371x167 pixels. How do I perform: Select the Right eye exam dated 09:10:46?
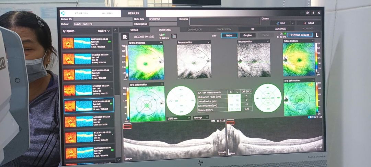(x=91, y=152)
